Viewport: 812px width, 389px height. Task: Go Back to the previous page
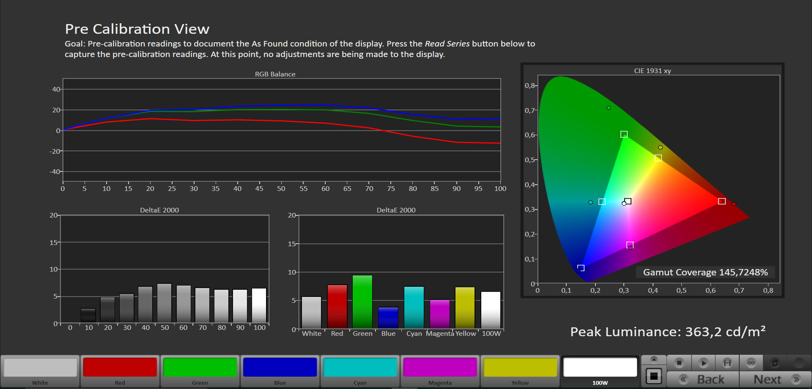(703, 379)
